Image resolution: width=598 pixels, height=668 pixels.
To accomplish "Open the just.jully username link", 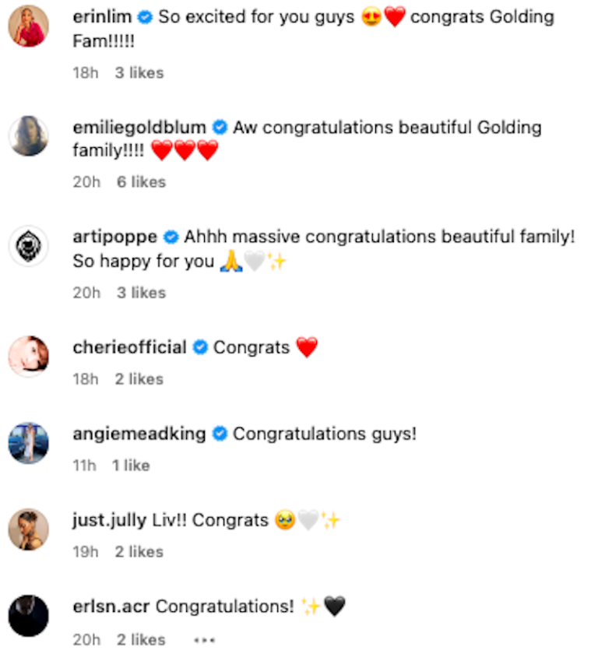I will point(110,521).
